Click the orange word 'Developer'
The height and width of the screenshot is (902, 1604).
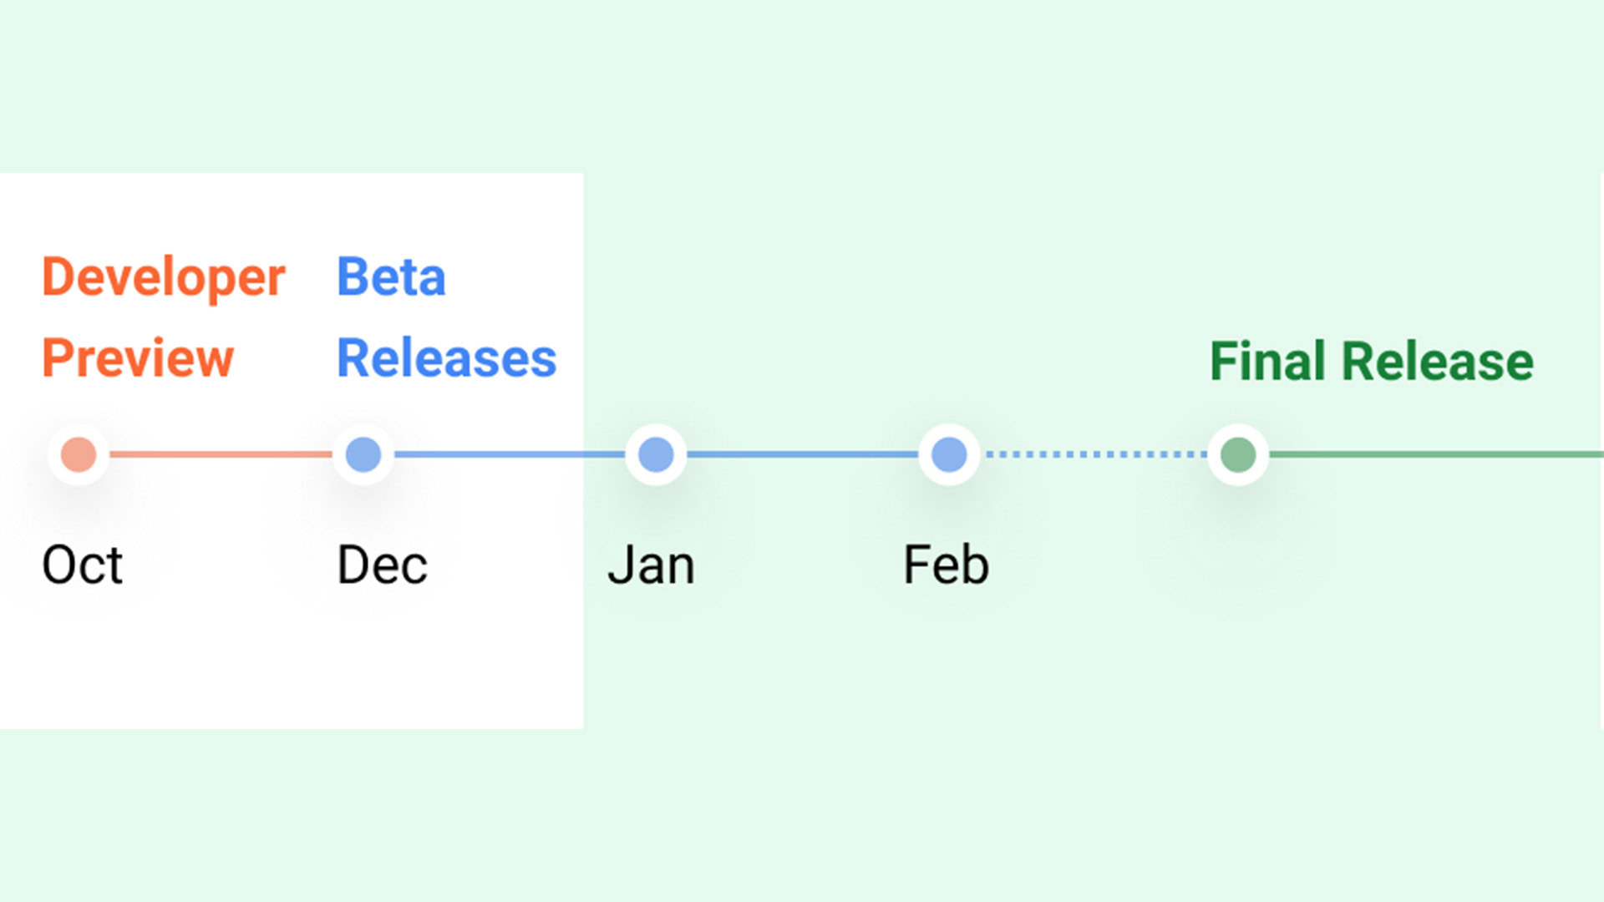[164, 277]
